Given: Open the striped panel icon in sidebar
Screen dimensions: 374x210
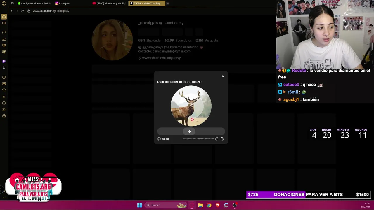Looking at the screenshot, I should point(4,45).
